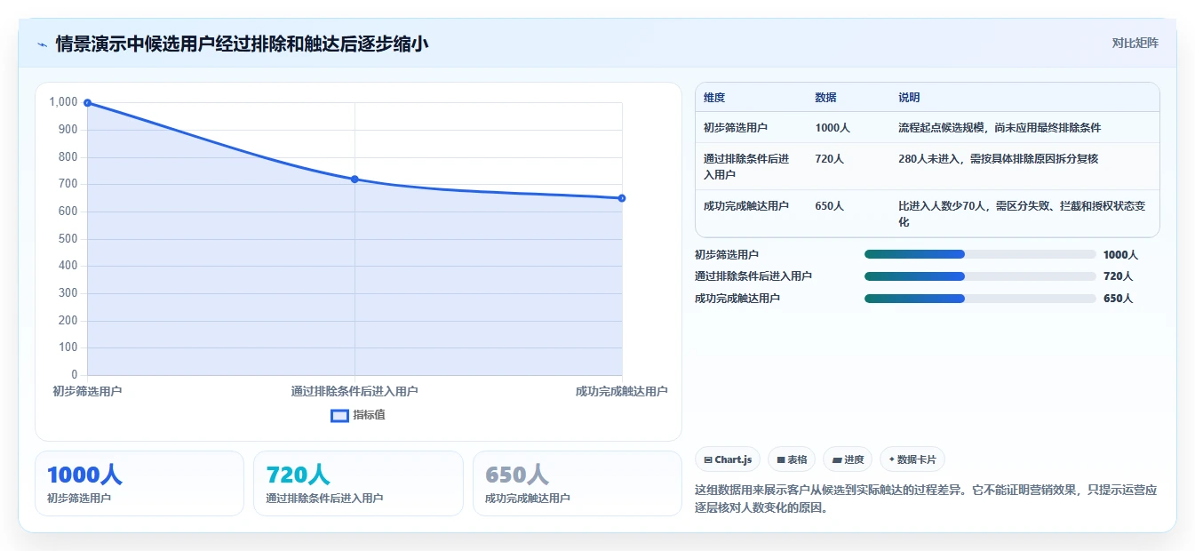Click the 指标值 legend color box
The width and height of the screenshot is (1195, 551).
click(x=339, y=415)
